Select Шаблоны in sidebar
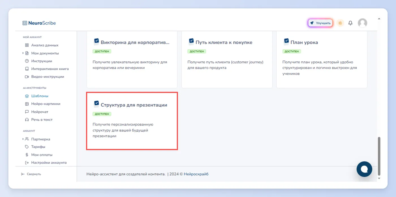Viewport: 396px width, 197px height. [40, 96]
